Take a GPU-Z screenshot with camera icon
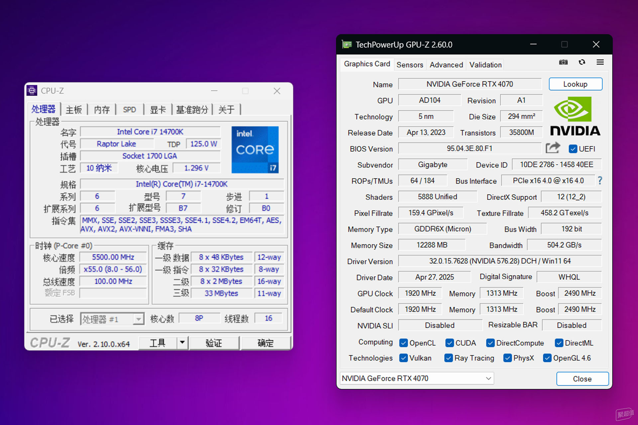Viewport: 638px width, 425px height. click(x=563, y=62)
